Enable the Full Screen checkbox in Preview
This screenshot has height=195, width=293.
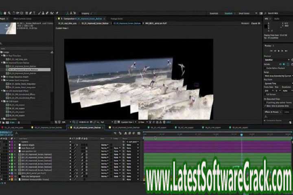click(x=266, y=94)
